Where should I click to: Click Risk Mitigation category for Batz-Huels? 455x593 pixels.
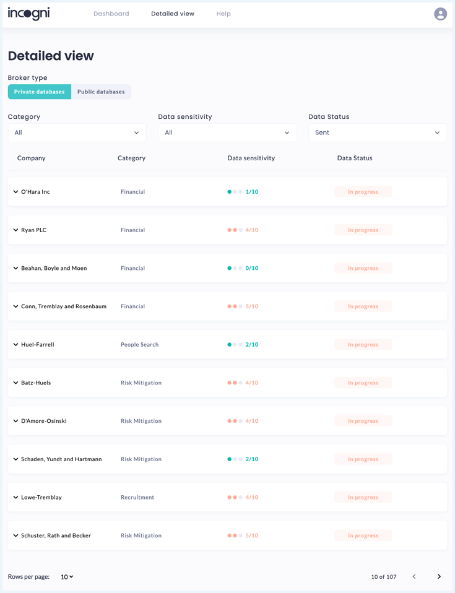[x=141, y=383]
